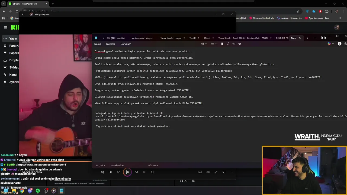Open volume control in Media Player
Image resolution: width=347 pixels, height=195 pixels.
pos(208,172)
